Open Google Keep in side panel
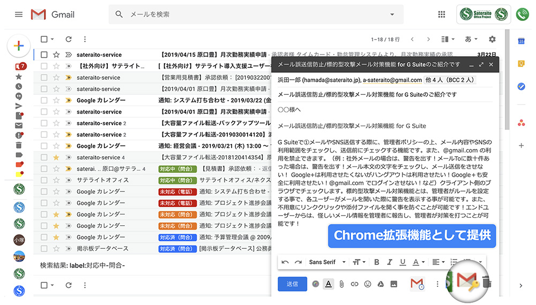The image size is (536, 305). 522,64
